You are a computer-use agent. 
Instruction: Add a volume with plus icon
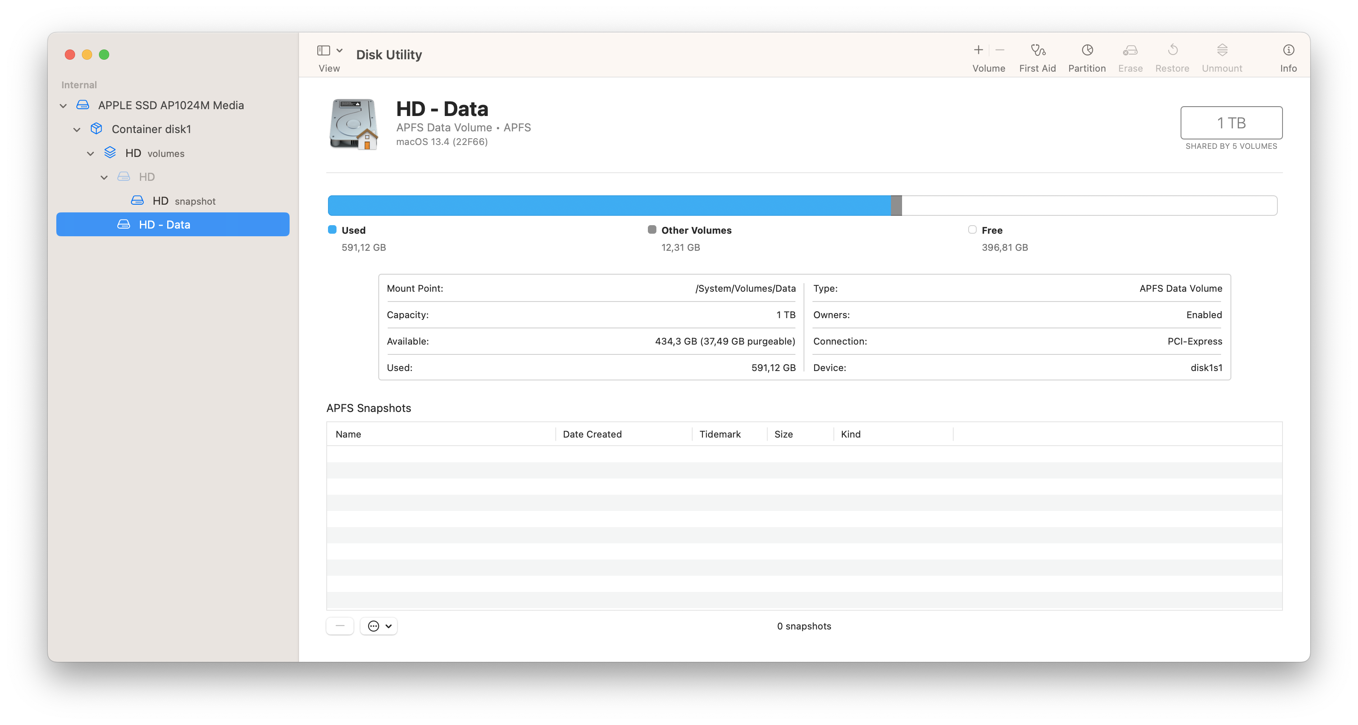coord(978,50)
